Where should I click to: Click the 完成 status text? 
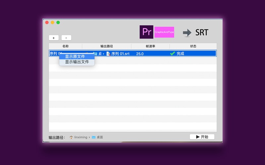pyautogui.click(x=180, y=53)
